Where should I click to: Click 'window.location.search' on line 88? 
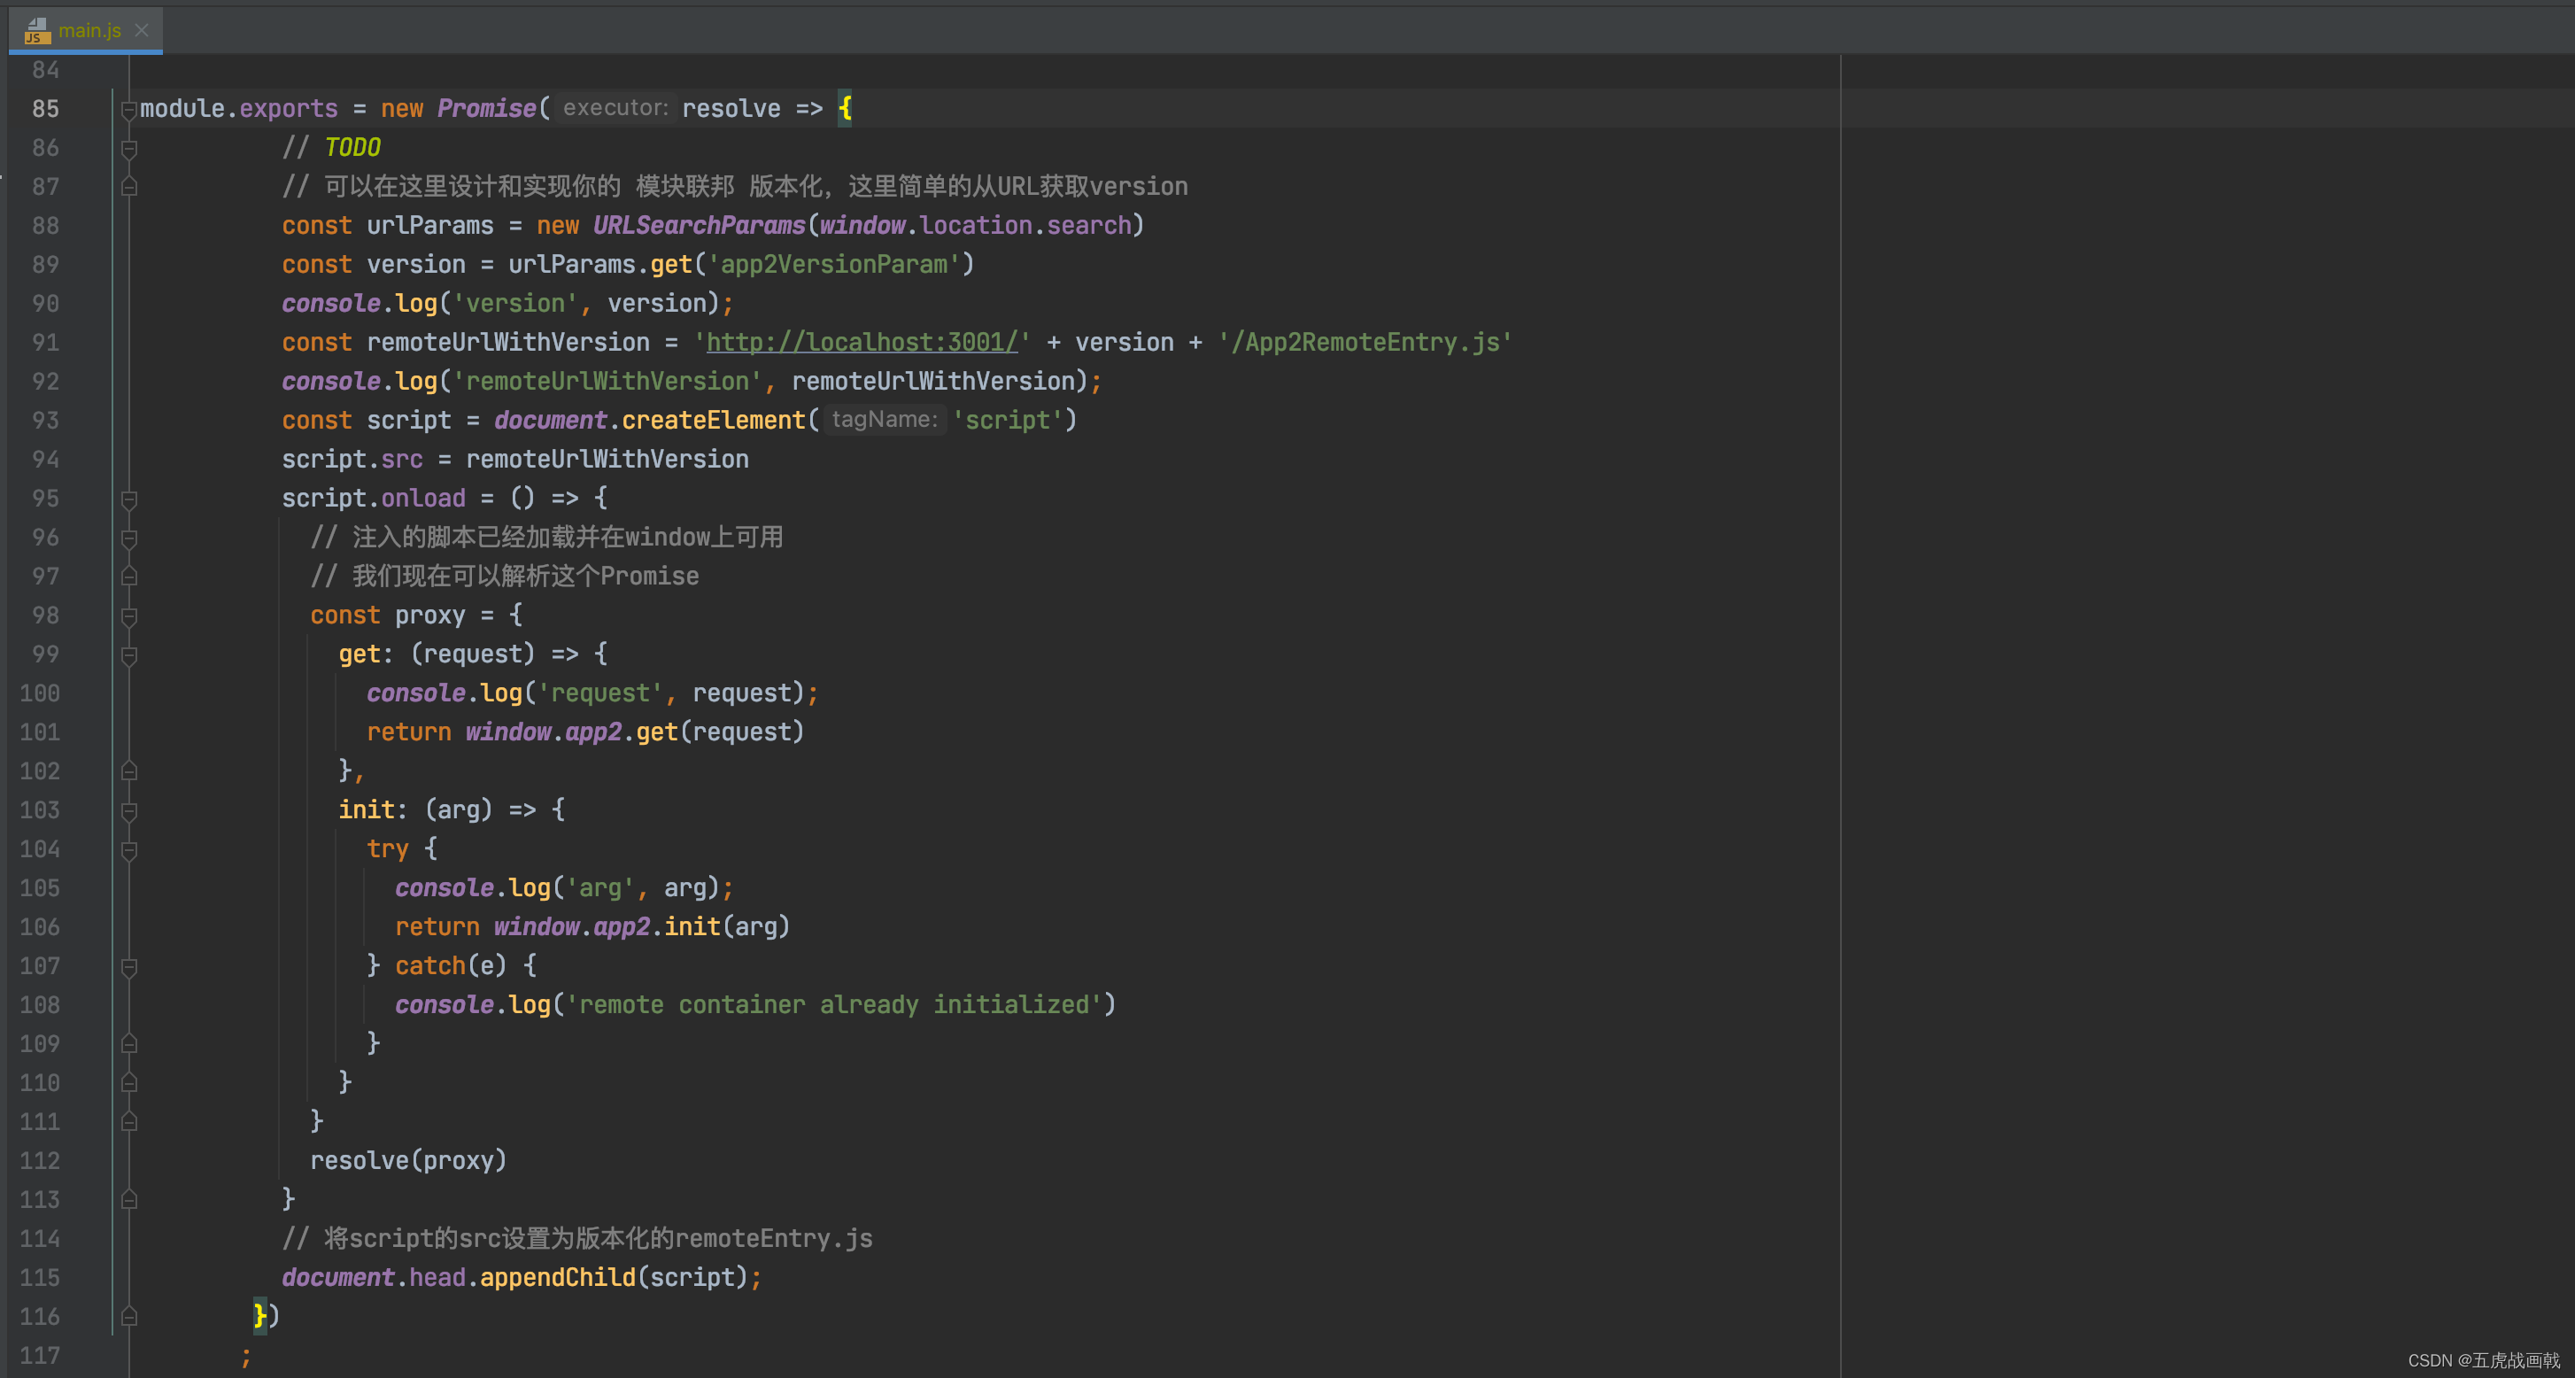point(975,226)
